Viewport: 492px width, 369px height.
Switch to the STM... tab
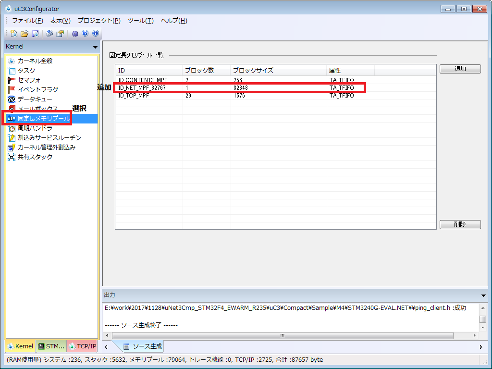(51, 346)
